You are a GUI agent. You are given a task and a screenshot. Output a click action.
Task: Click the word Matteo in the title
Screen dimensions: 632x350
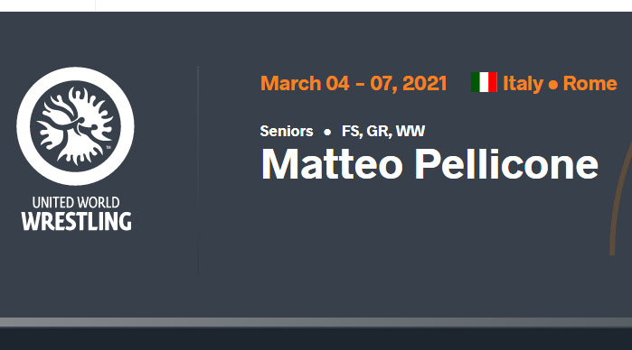(332, 164)
